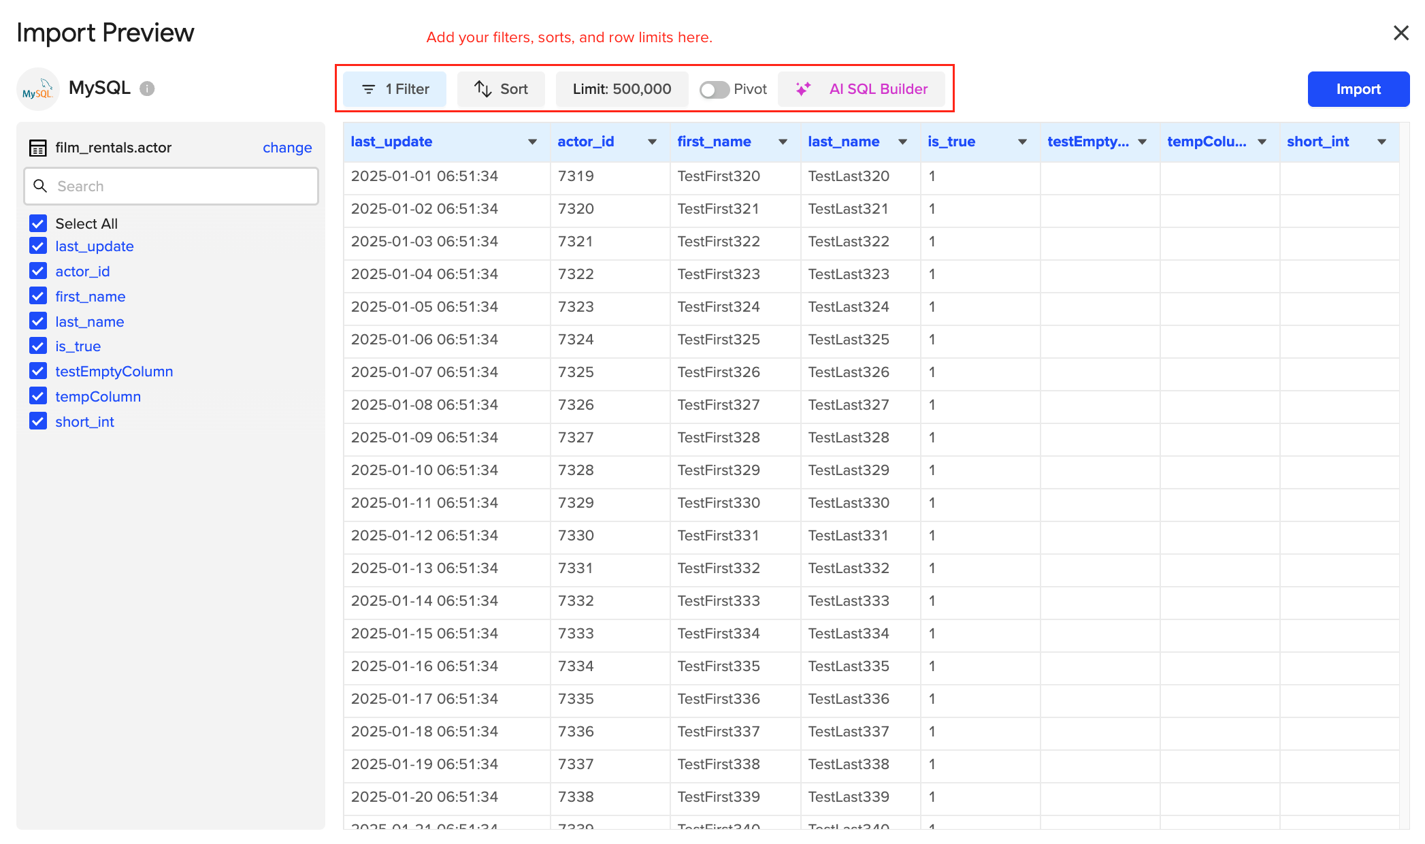Open the last_update column dropdown
Screen dimensions: 1425x844
[532, 142]
